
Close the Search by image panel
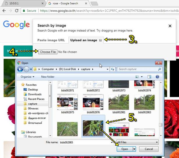[x=170, y=26]
